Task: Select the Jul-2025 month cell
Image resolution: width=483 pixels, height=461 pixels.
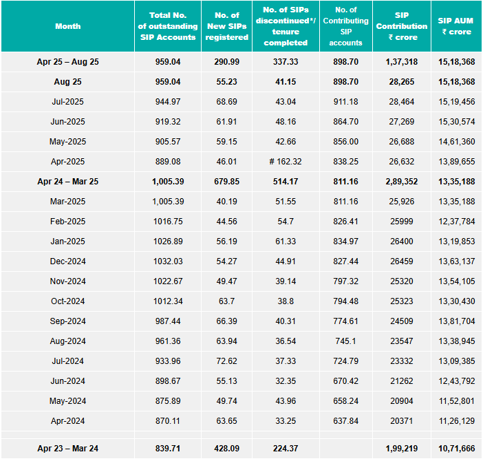Action: pyautogui.click(x=68, y=102)
